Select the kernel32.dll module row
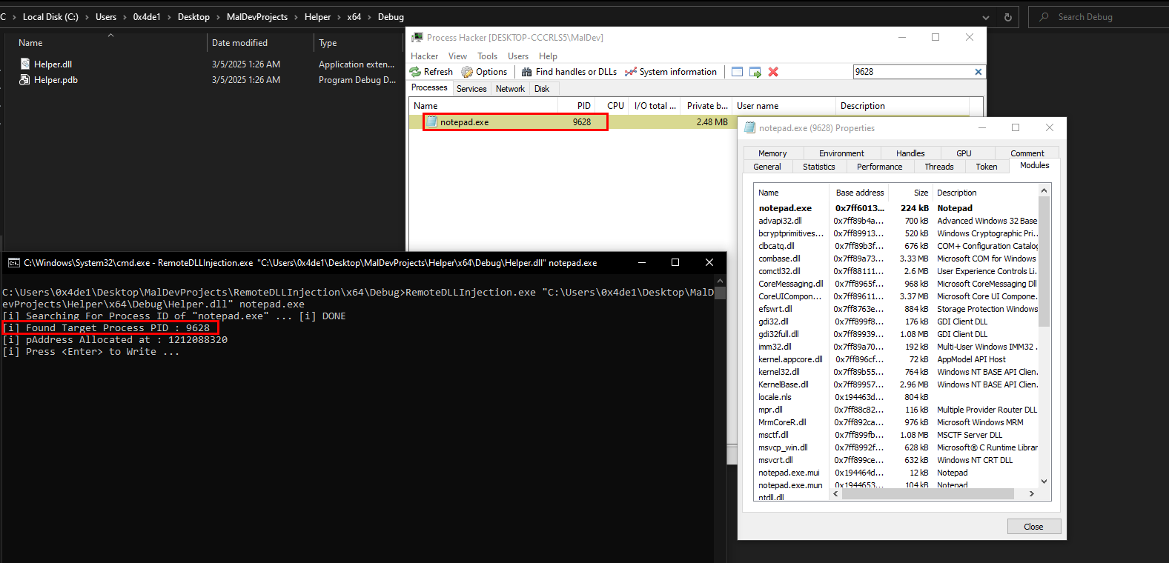Image resolution: width=1169 pixels, height=563 pixels. click(x=897, y=372)
